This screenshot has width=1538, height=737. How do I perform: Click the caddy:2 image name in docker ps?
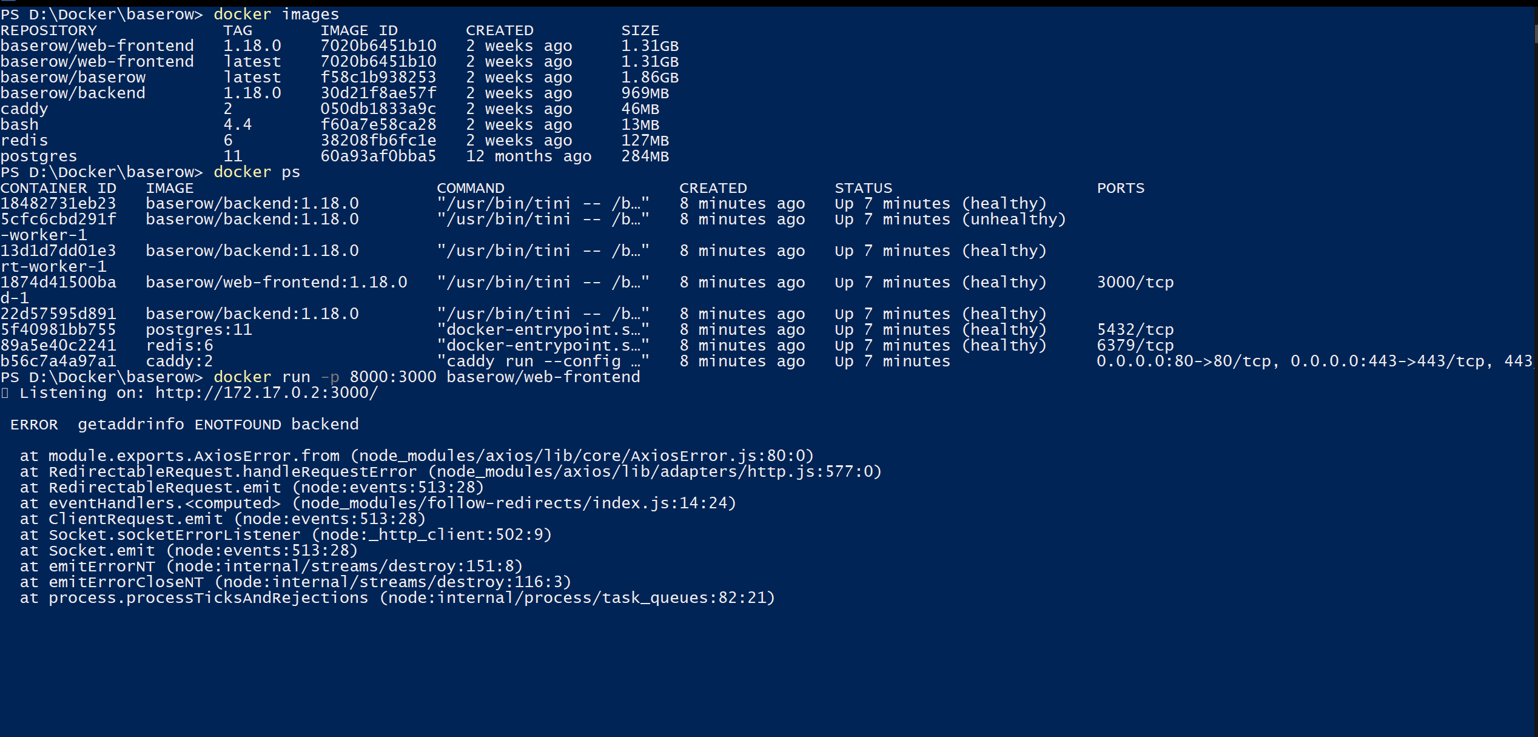(179, 362)
